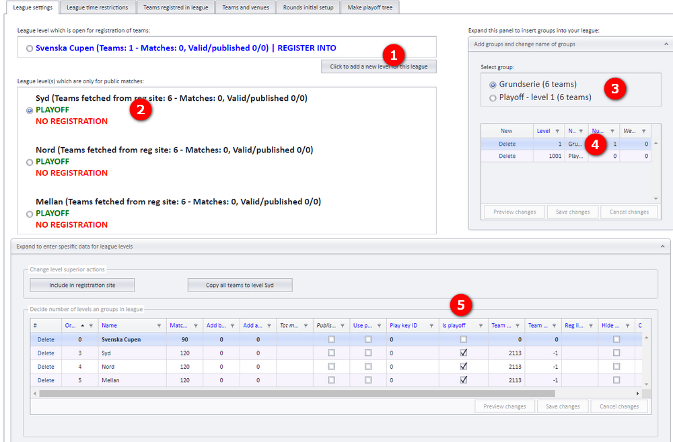Click the sort arrow on Or... column
The height and width of the screenshot is (442, 673).
82,326
